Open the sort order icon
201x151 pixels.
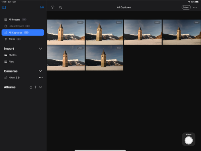pos(61,7)
